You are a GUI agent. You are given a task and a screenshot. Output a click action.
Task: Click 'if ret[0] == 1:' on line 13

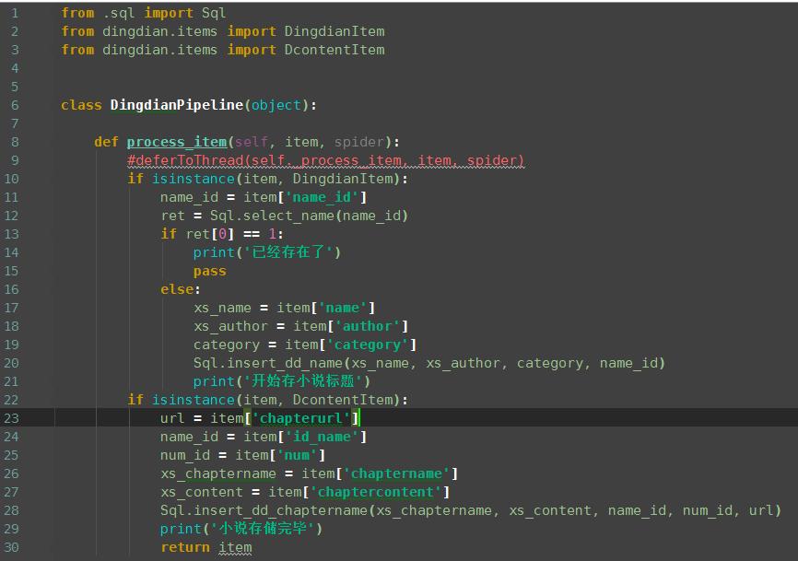point(222,234)
